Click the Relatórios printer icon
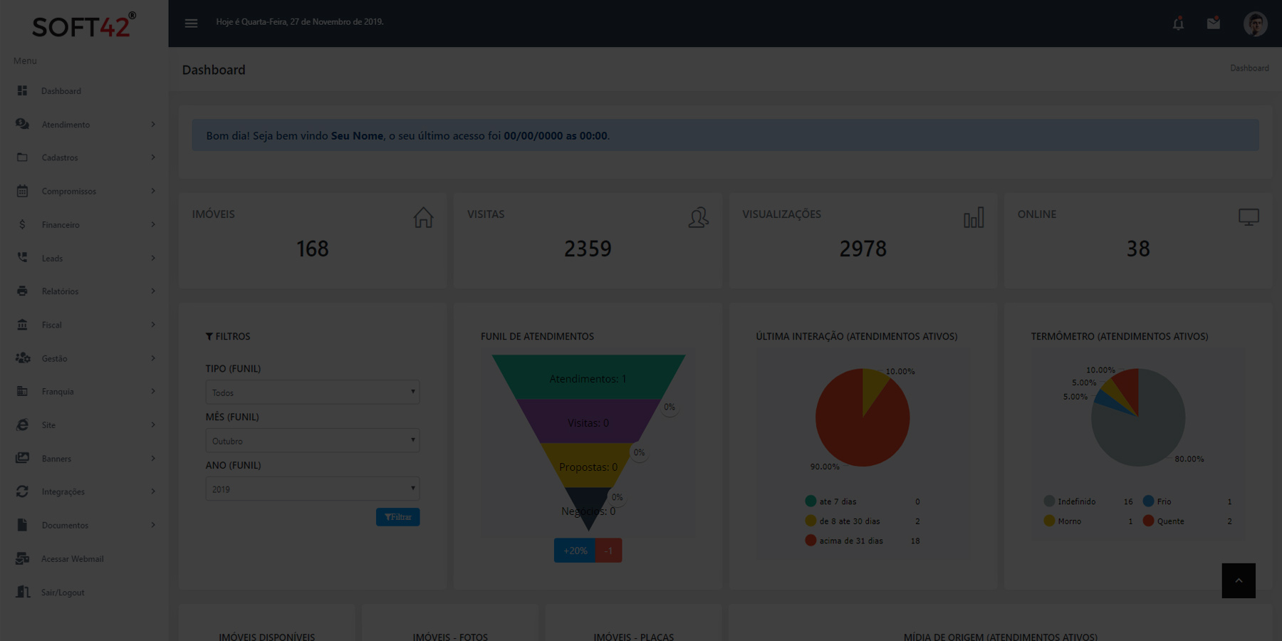Viewport: 1282px width, 641px height. (22, 291)
